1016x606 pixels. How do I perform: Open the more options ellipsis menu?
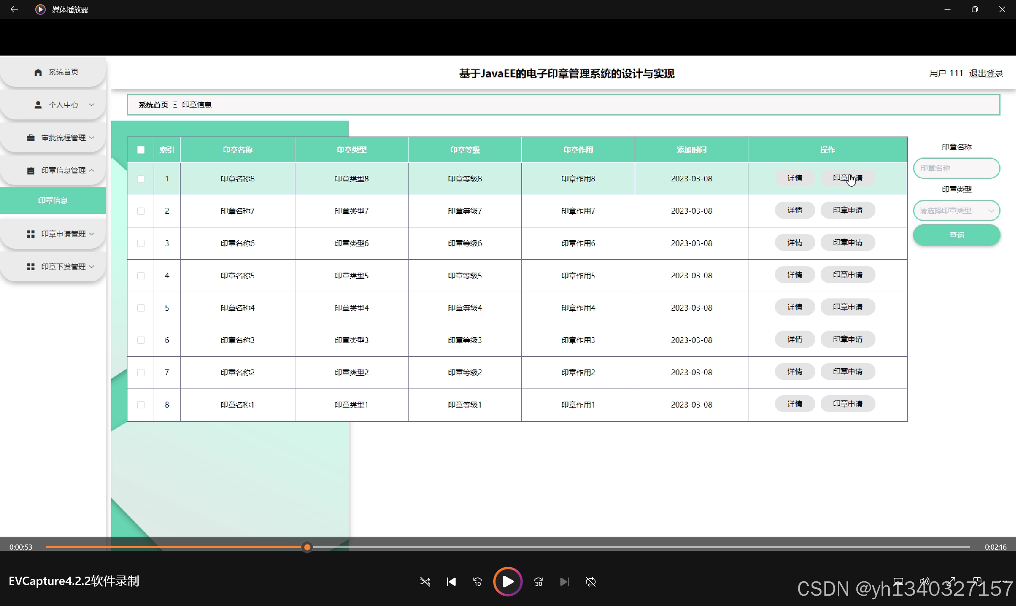[1003, 581]
